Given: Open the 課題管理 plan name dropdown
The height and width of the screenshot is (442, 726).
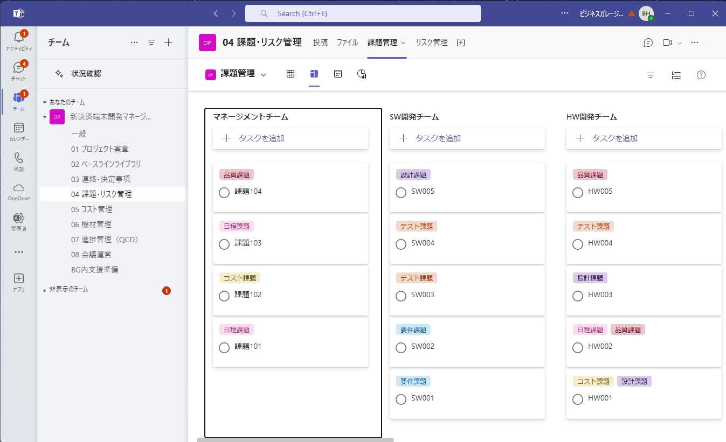Looking at the screenshot, I should click(264, 75).
